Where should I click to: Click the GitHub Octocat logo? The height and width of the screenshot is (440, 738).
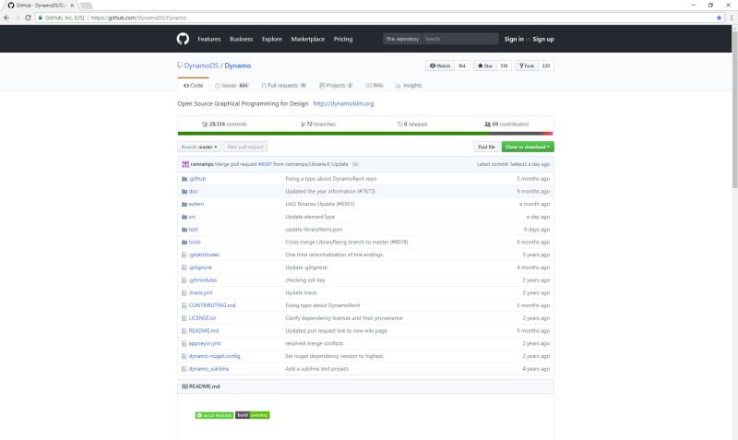tap(183, 39)
